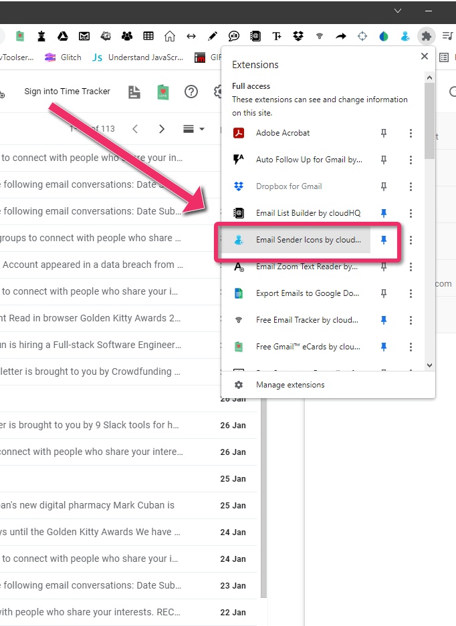Pin Email Zoom Text Reader extension
The image size is (456, 626).
click(384, 267)
